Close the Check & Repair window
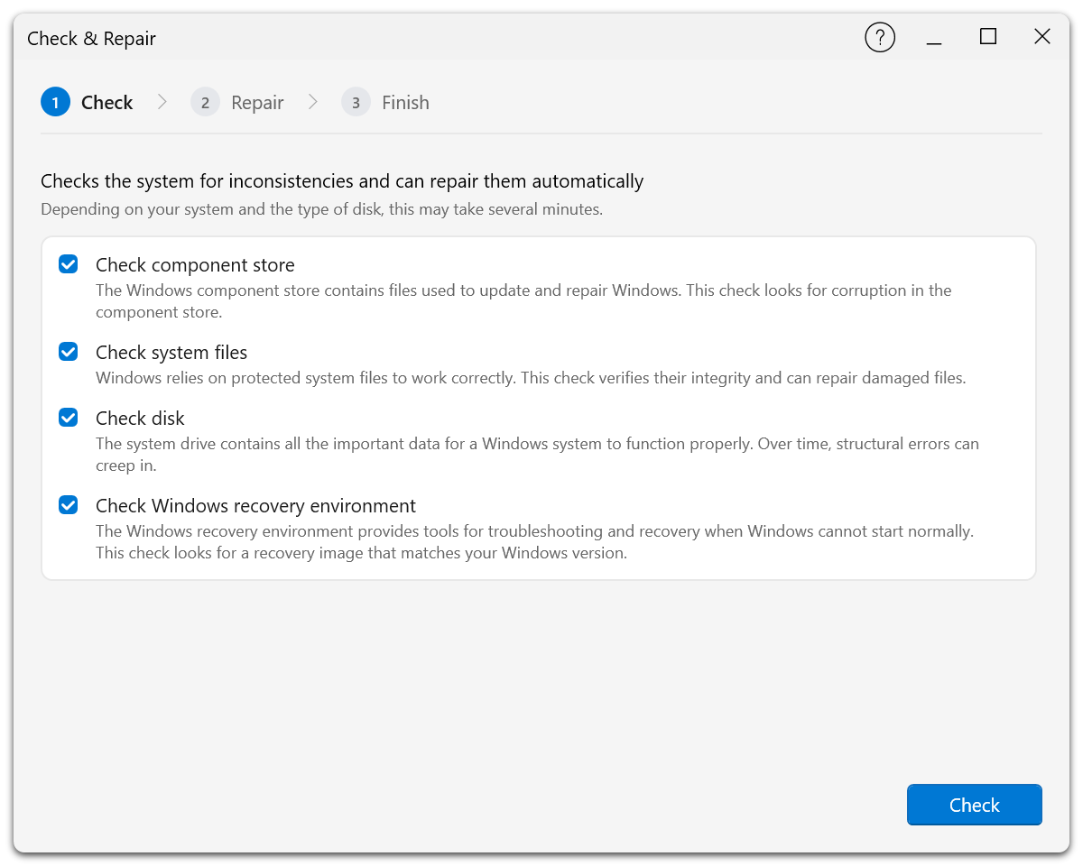 [1042, 37]
